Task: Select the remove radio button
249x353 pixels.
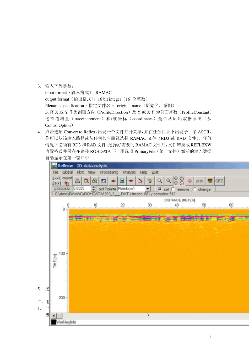Action: [173, 189]
